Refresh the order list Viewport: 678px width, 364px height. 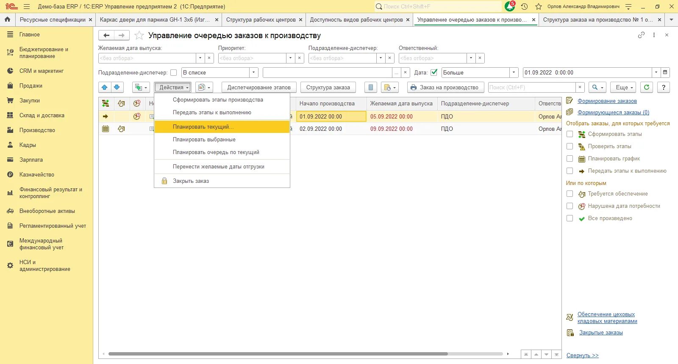click(x=646, y=87)
